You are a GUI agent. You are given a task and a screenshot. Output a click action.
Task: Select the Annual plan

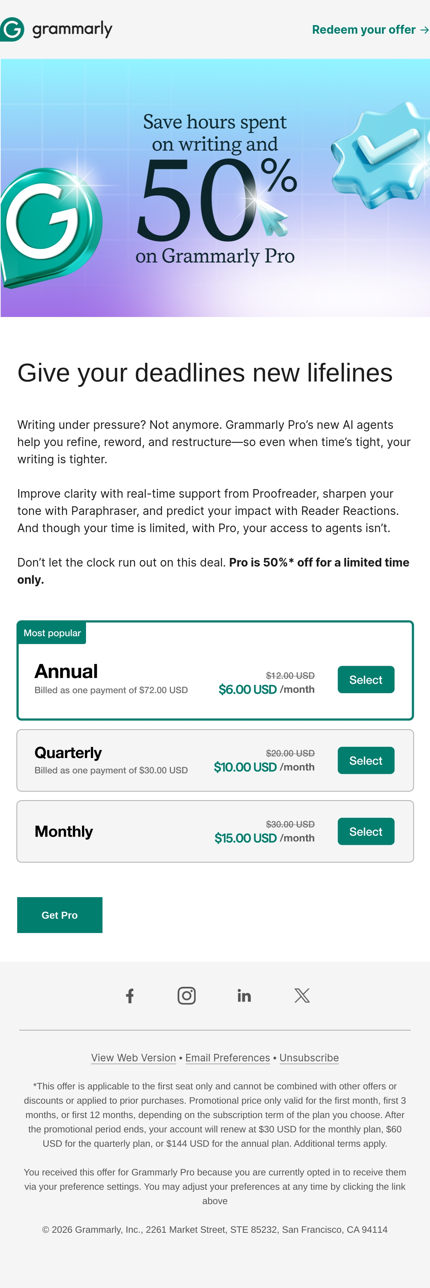coord(365,679)
